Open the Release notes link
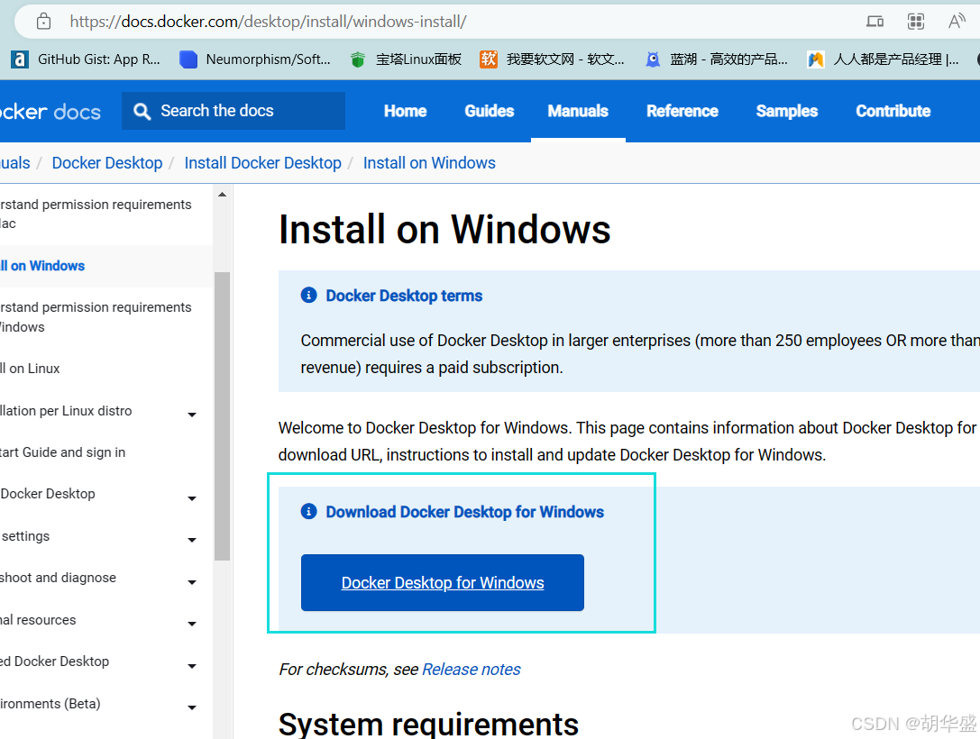Image resolution: width=980 pixels, height=739 pixels. [x=471, y=670]
